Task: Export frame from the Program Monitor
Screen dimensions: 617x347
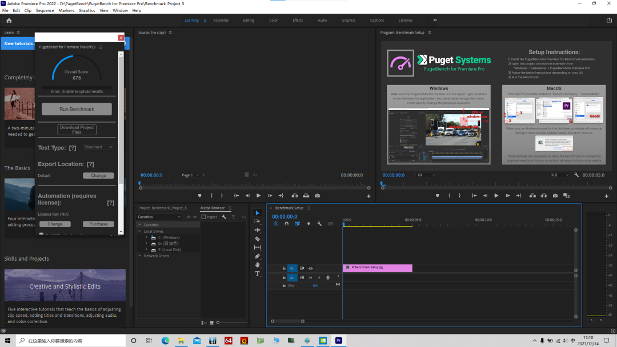Action: coord(555,196)
